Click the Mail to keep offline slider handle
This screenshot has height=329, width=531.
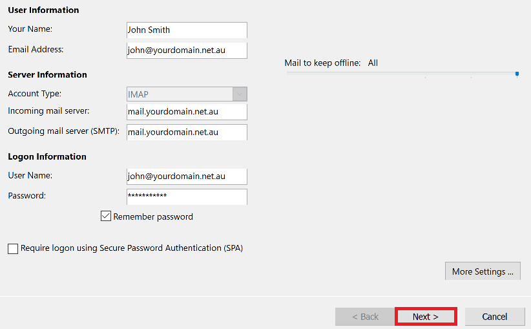[x=517, y=74]
